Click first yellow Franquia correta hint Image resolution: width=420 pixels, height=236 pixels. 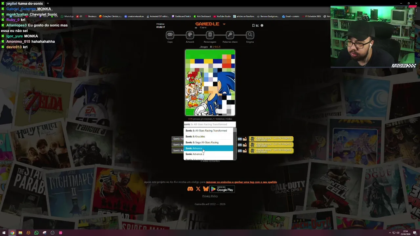(x=271, y=139)
